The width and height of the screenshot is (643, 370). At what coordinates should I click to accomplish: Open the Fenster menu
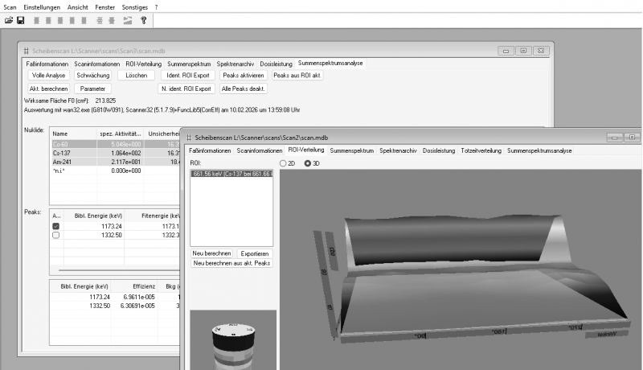point(104,6)
